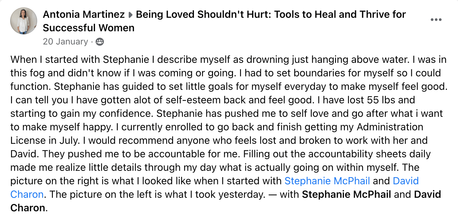The width and height of the screenshot is (458, 222).
Task: Click the "20 January" post timestamp
Action: (x=65, y=42)
